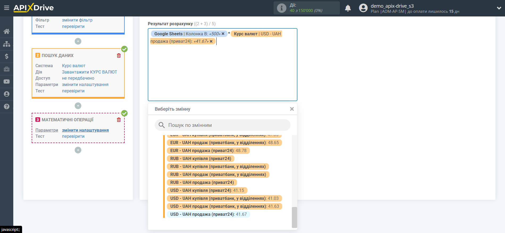Select RUB - UAH купівля (приват24)
The image size is (505, 233).
pos(201,158)
